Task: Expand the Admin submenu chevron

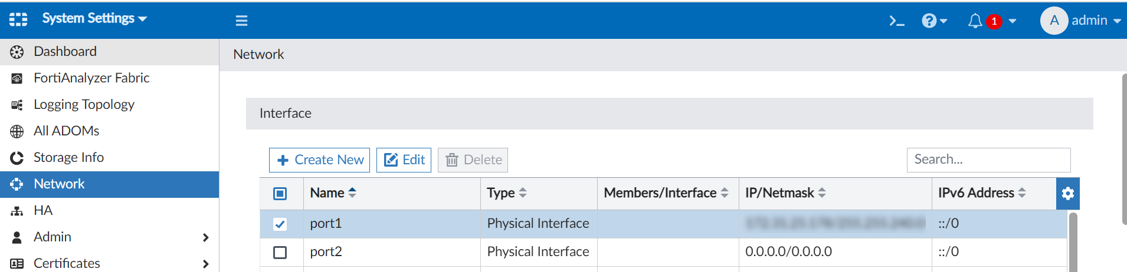Action: click(205, 237)
